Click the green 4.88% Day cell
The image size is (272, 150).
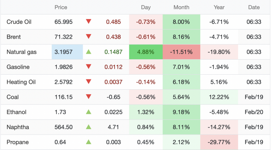[x=146, y=52]
